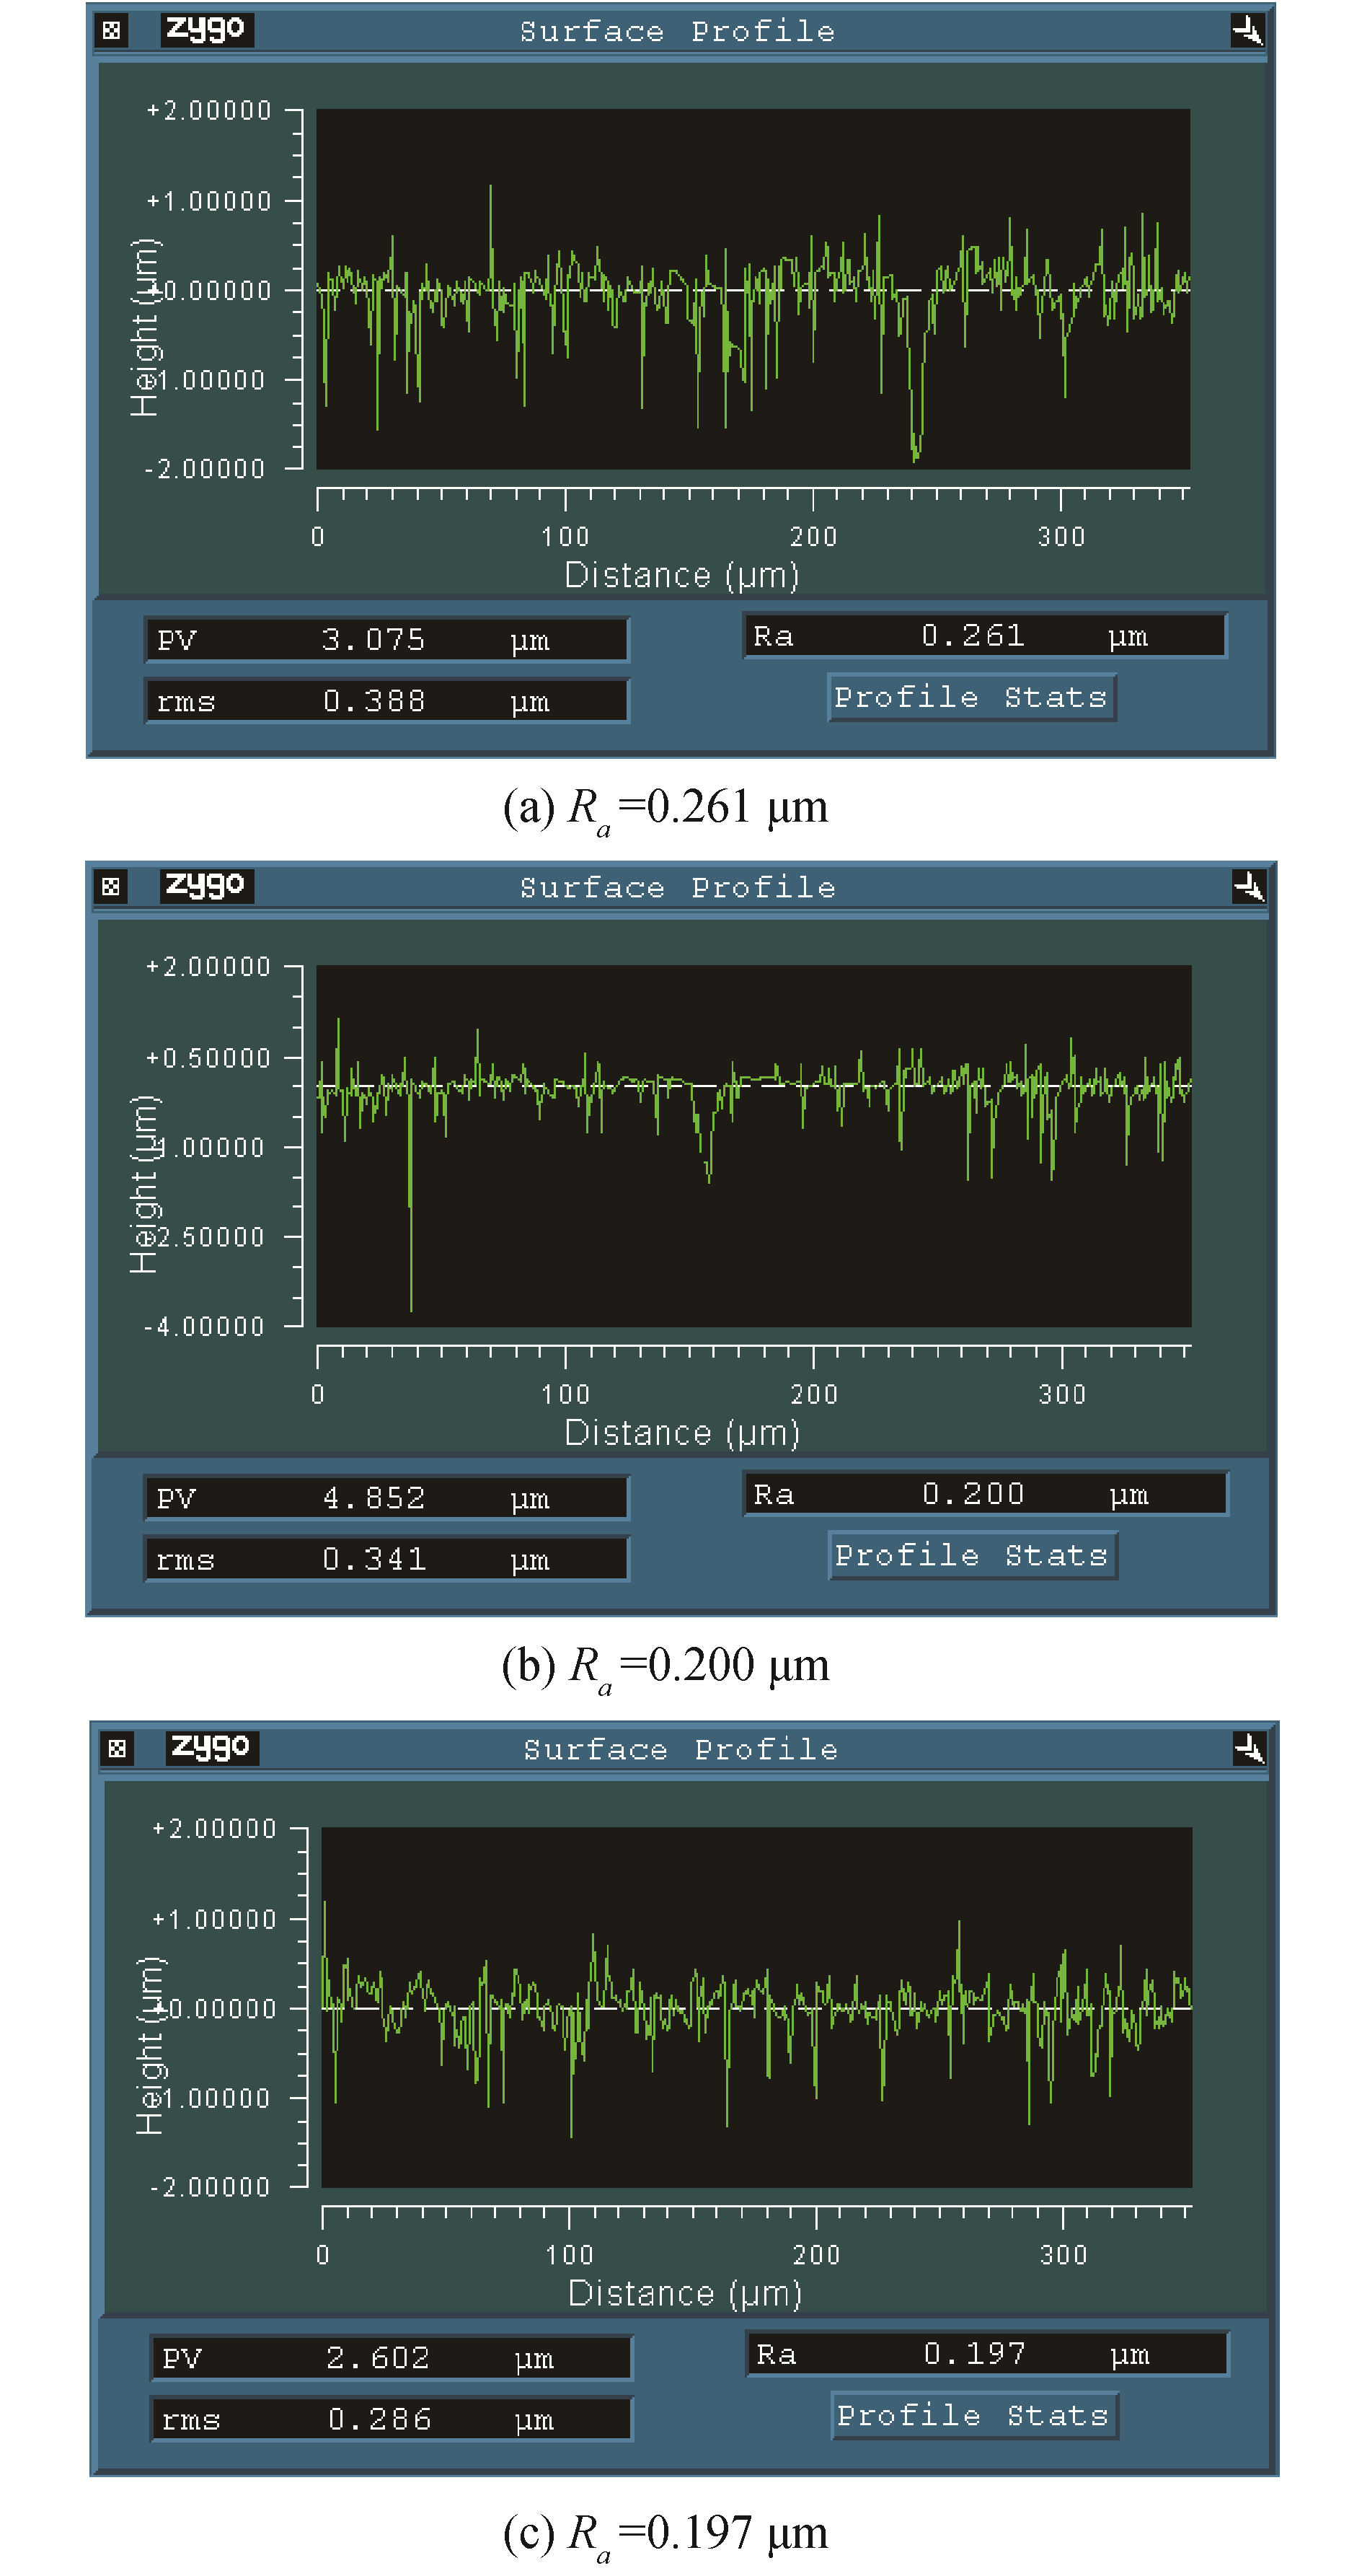Click the pin icon in Ra 0.197 window
This screenshot has width=1362, height=2576.
coord(1249,1749)
